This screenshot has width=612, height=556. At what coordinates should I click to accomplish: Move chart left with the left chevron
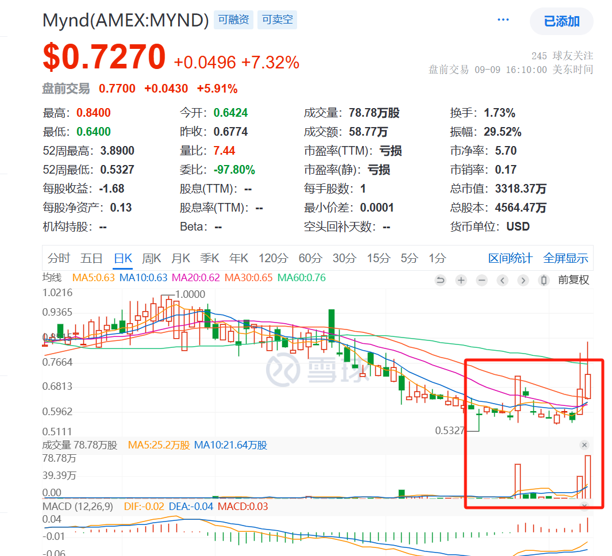point(503,280)
